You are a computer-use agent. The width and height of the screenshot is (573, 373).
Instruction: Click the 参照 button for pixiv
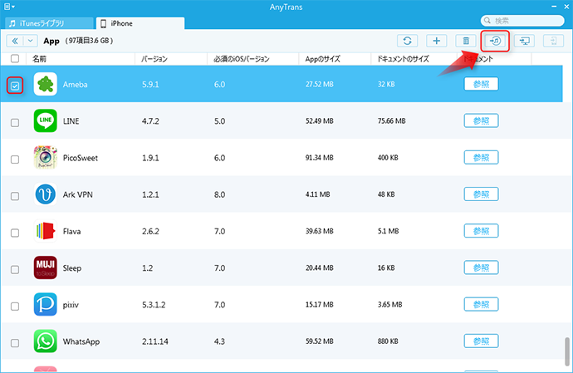[482, 304]
